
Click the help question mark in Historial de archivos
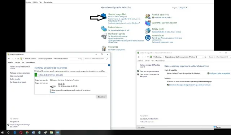(109, 65)
